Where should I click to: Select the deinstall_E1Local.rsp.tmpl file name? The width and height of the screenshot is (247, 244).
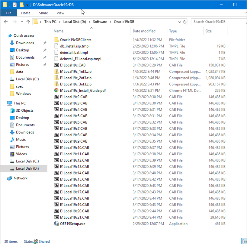(81, 59)
